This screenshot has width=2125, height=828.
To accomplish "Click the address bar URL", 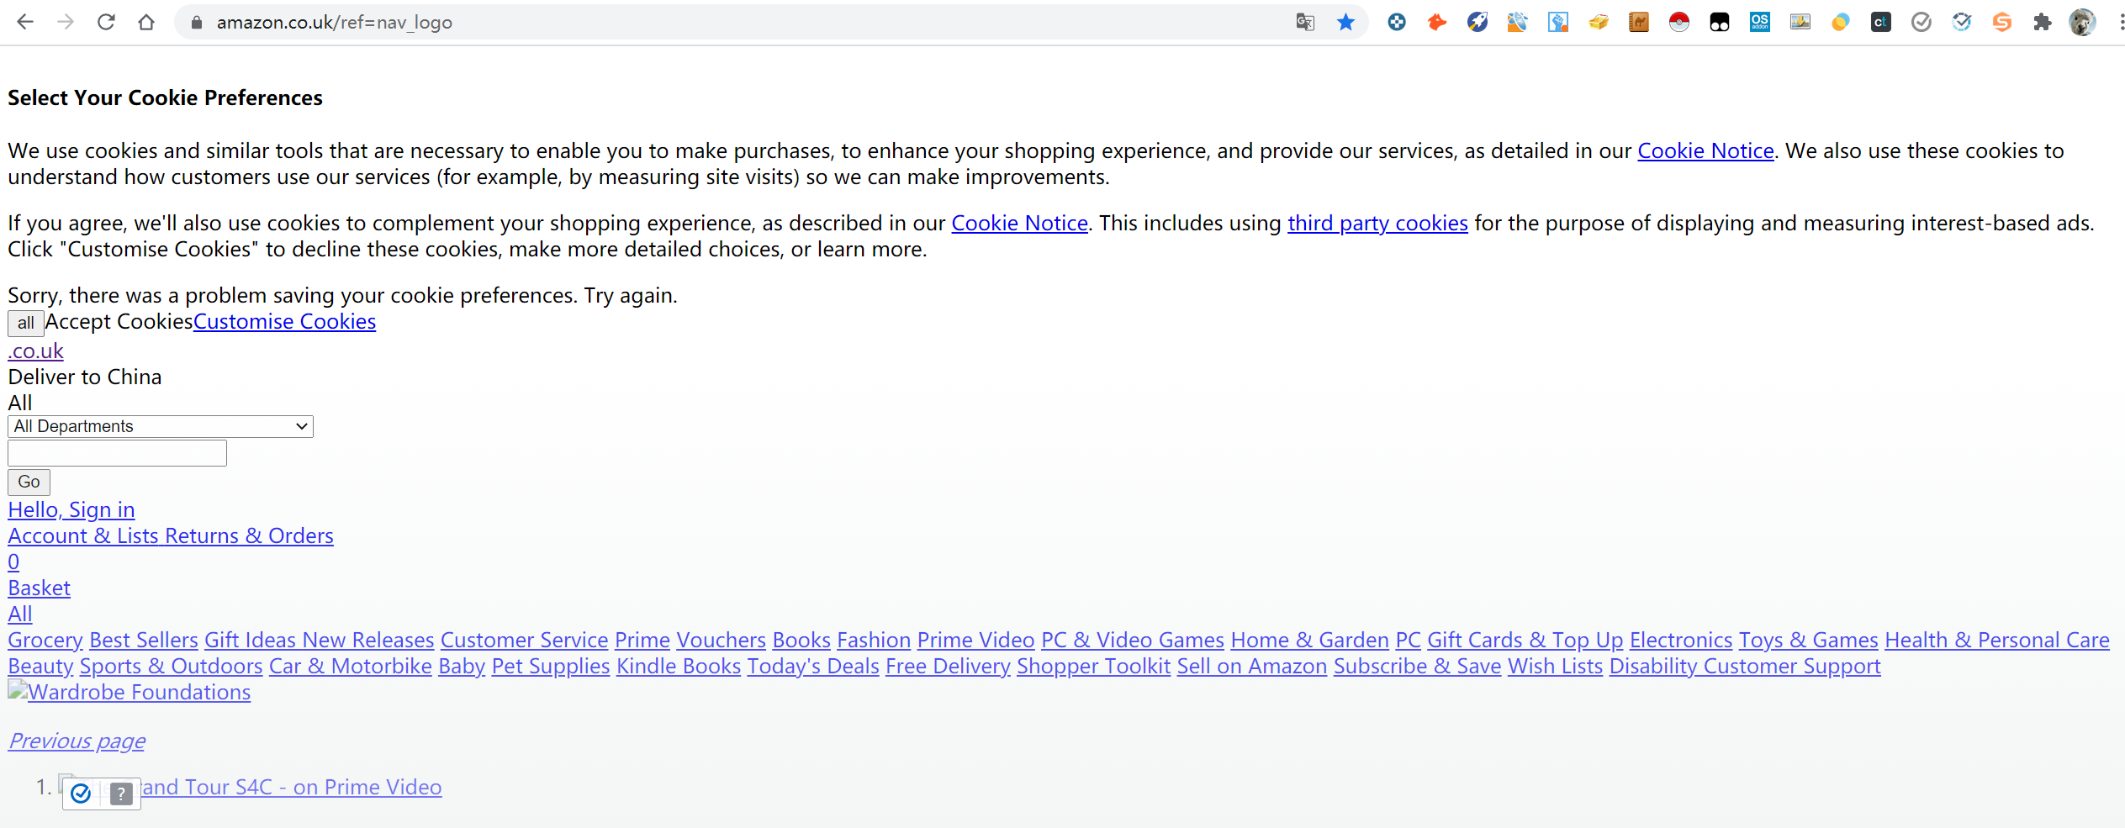I will coord(335,23).
